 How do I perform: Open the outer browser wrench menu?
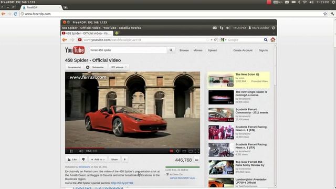pos(332,14)
